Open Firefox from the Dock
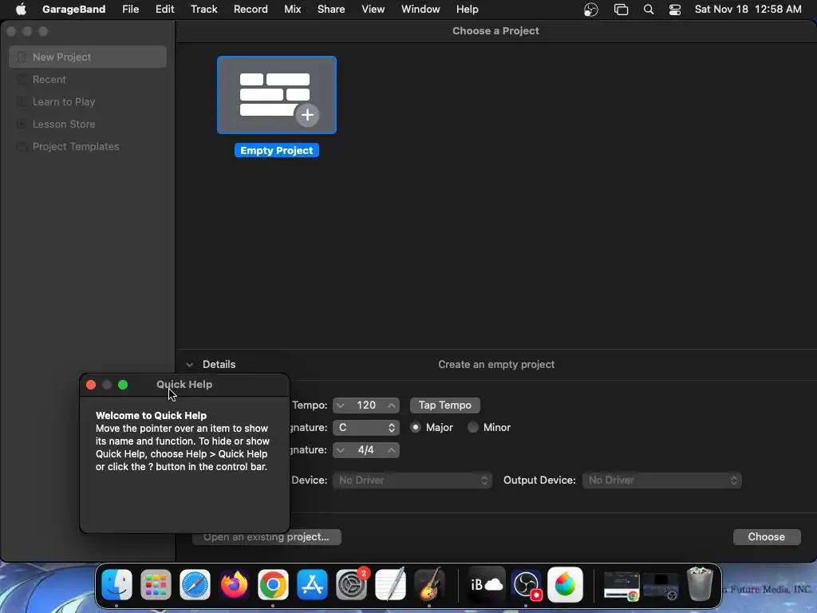 pos(234,584)
